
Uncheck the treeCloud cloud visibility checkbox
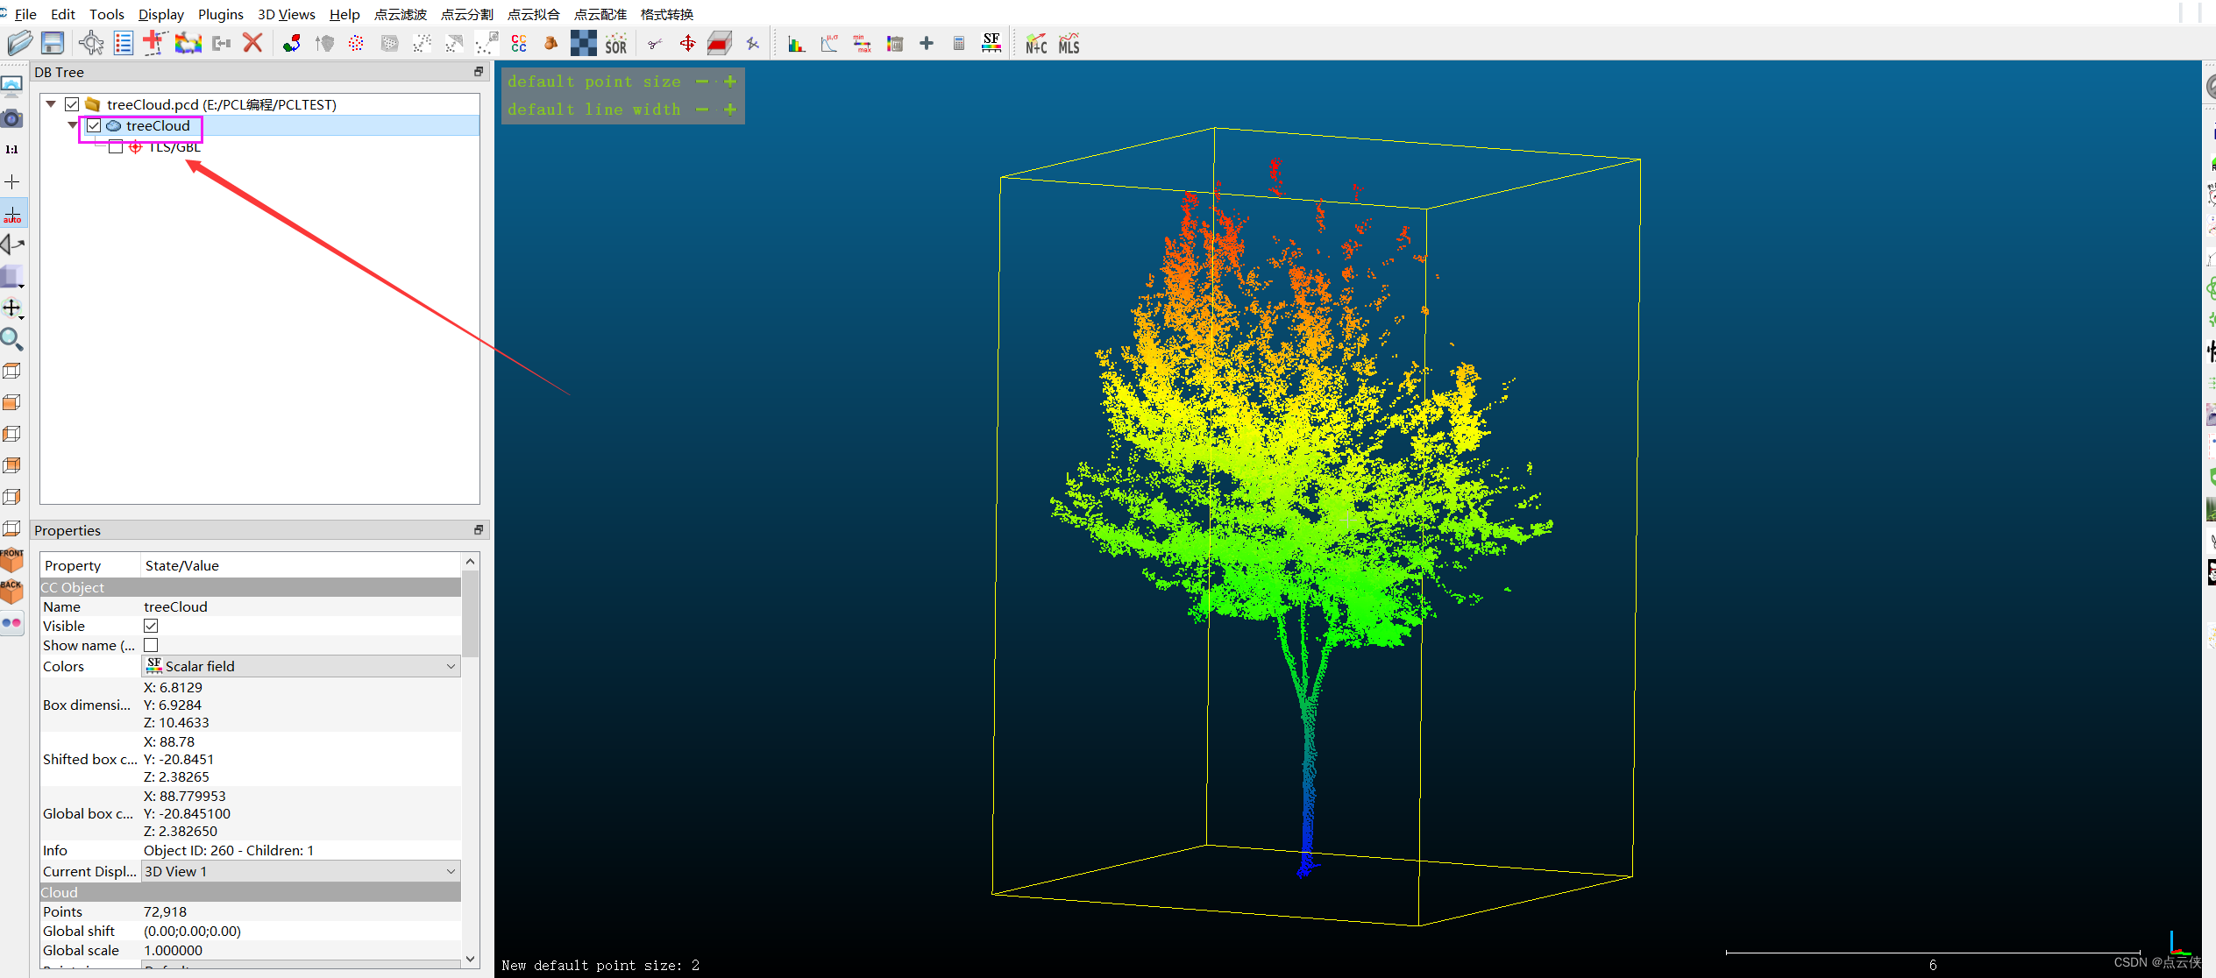pyautogui.click(x=94, y=126)
